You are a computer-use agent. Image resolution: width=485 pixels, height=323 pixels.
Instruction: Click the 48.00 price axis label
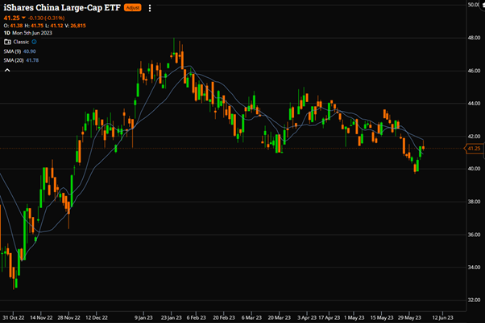[474, 38]
